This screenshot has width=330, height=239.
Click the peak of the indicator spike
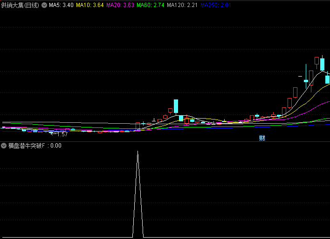137,151
